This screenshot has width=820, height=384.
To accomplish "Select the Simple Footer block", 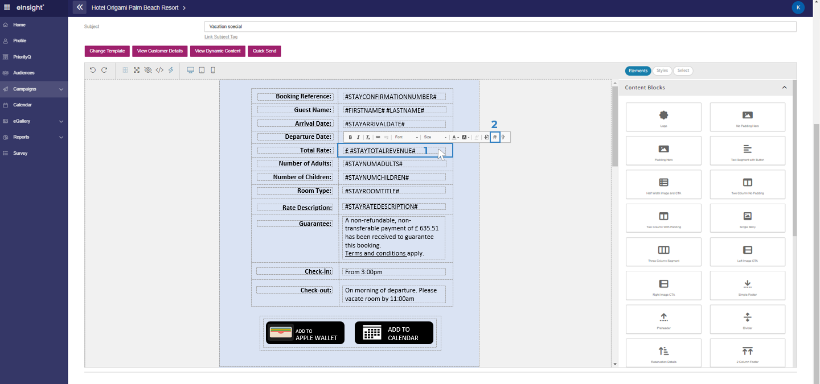I will (748, 286).
